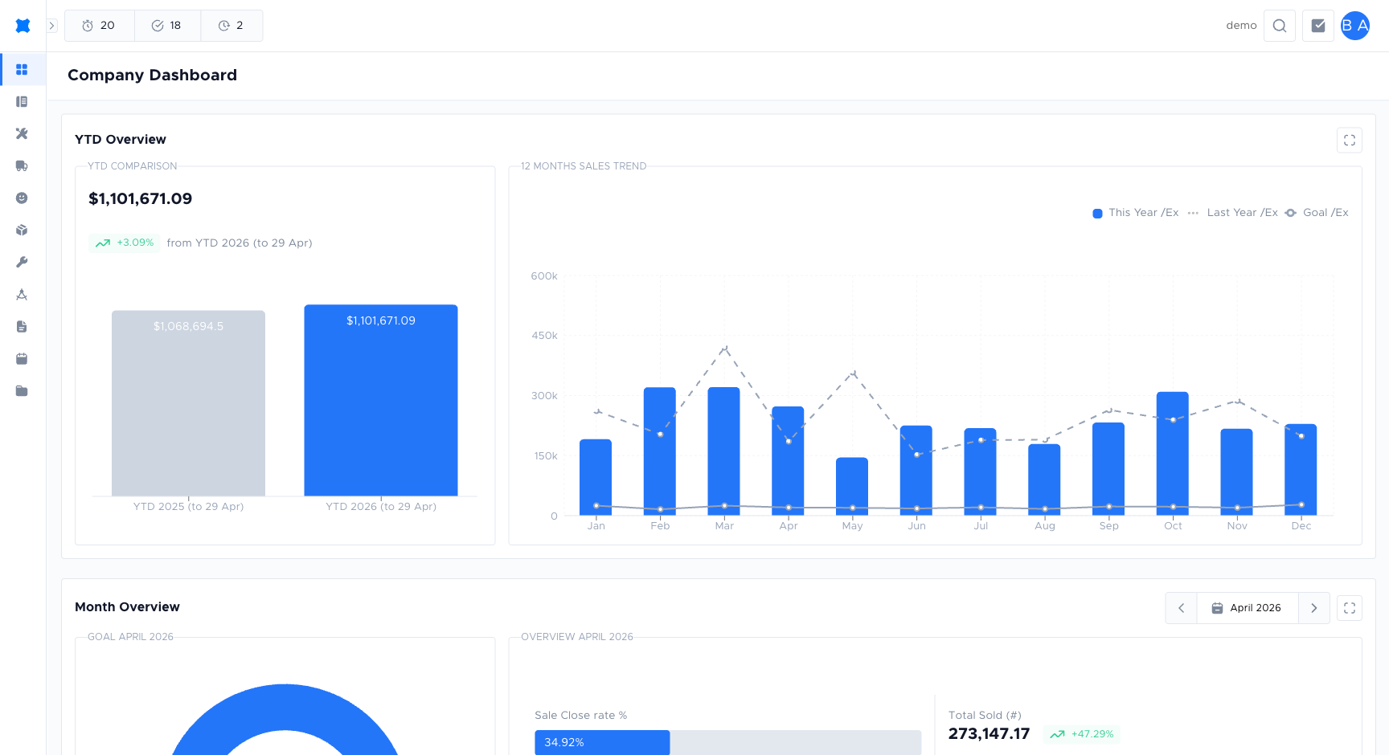This screenshot has width=1389, height=755.
Task: Open the crossed tools icon in sidebar
Action: click(x=22, y=134)
